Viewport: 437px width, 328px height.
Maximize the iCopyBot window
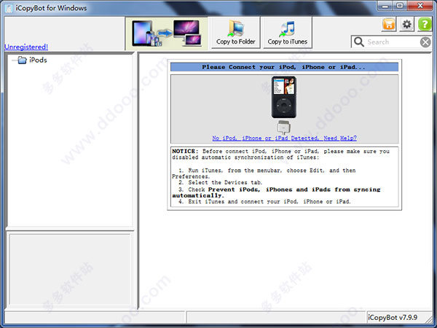click(x=400, y=6)
